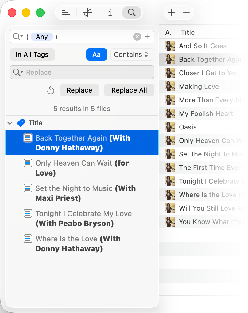Collapse the Title results group
Viewport: 248px width, 313px height.
pyautogui.click(x=10, y=123)
